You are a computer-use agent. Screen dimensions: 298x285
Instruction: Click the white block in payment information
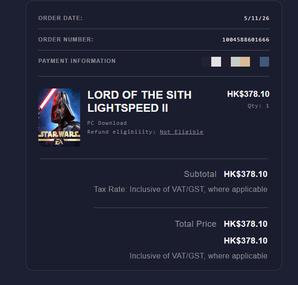tap(216, 61)
